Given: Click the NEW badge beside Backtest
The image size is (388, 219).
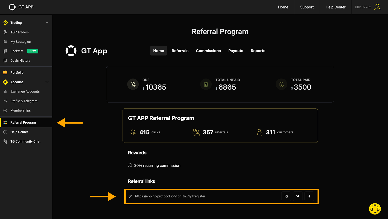Looking at the screenshot, I should [33, 51].
